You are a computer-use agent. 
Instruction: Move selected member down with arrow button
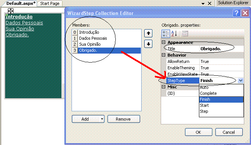(148, 44)
